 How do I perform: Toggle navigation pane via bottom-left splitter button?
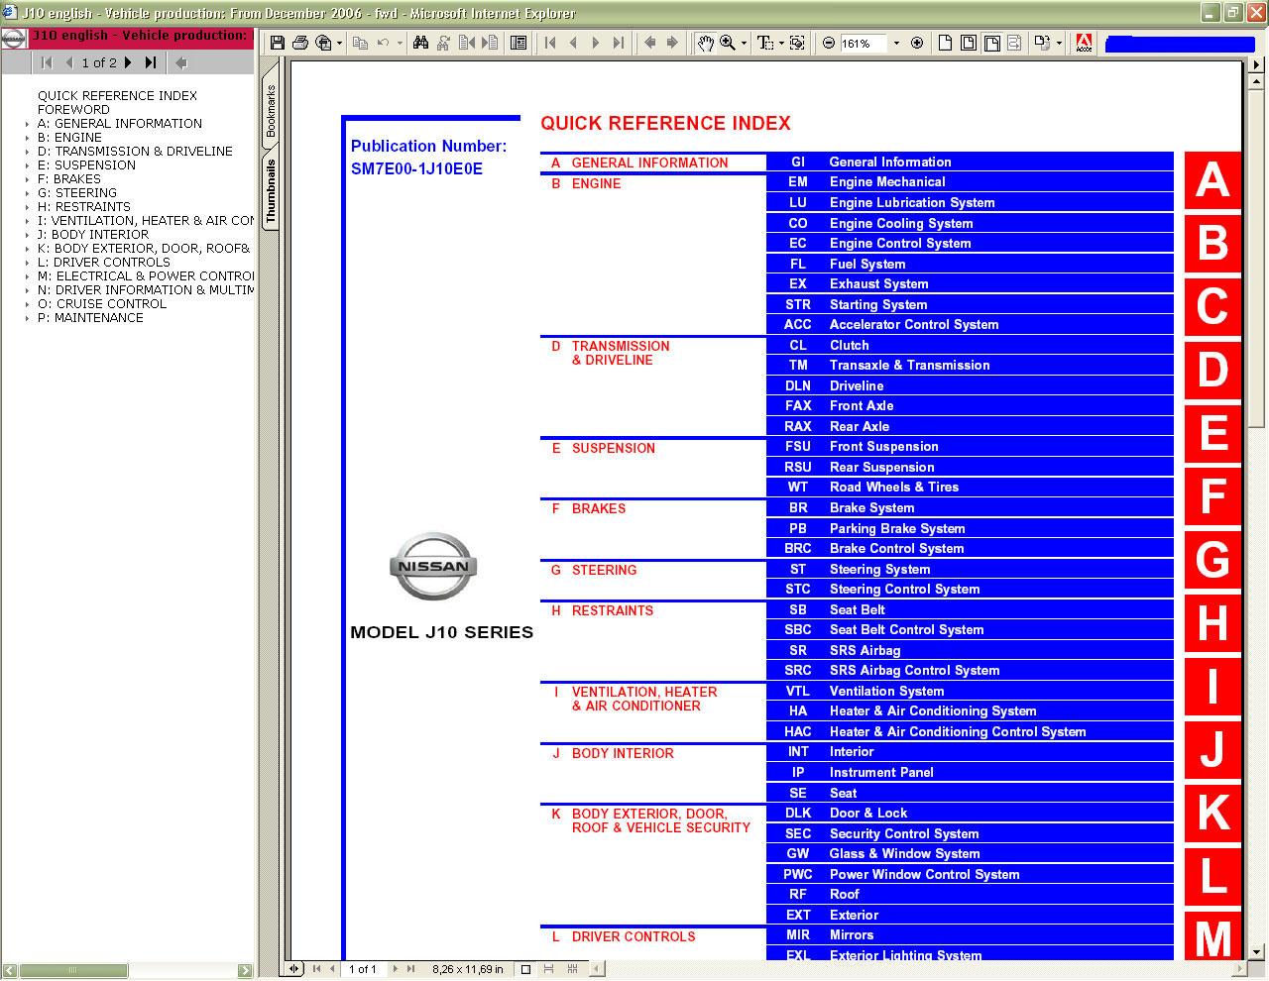pyautogui.click(x=293, y=969)
